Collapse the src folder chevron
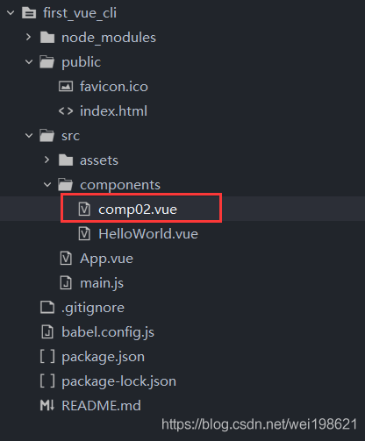The height and width of the screenshot is (441, 365). (x=29, y=136)
